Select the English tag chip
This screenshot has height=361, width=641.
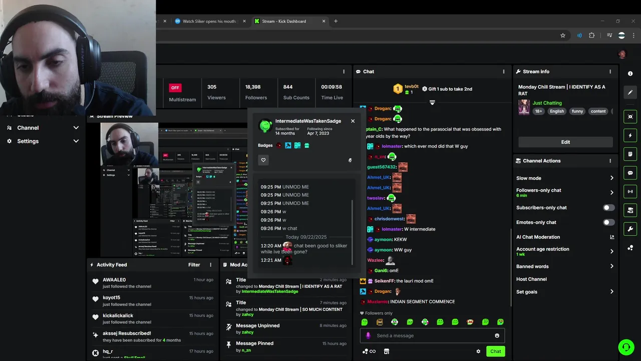point(557,111)
